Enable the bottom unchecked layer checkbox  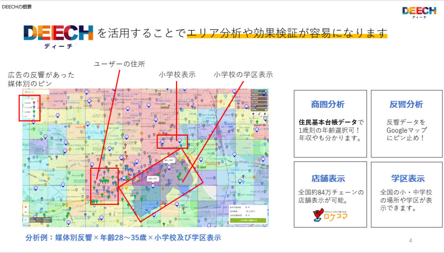pyautogui.click(x=266, y=110)
